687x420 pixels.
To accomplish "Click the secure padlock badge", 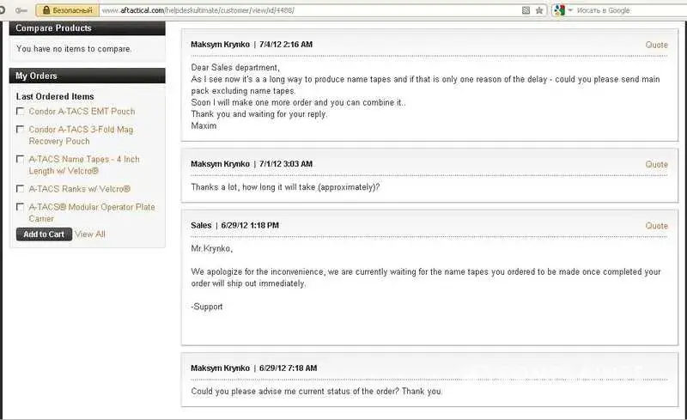I will [x=65, y=10].
